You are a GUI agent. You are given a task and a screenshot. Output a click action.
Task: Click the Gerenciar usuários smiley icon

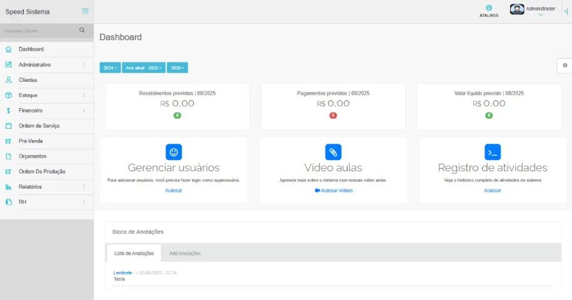(x=174, y=152)
